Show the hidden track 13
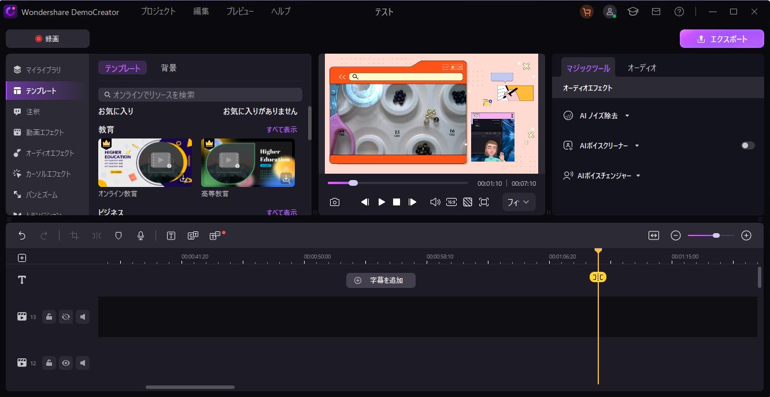 (66, 316)
